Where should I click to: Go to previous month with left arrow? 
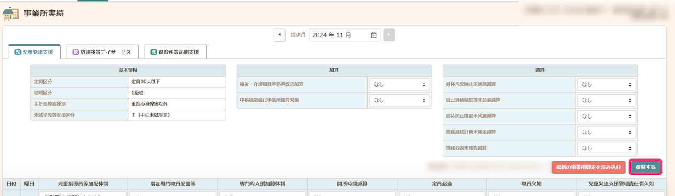(279, 35)
